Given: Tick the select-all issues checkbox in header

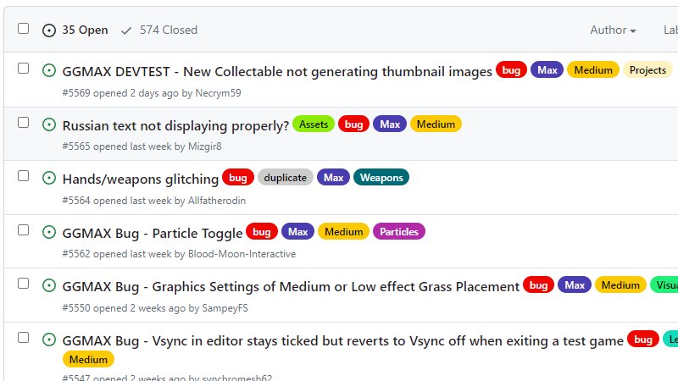Looking at the screenshot, I should (x=24, y=29).
